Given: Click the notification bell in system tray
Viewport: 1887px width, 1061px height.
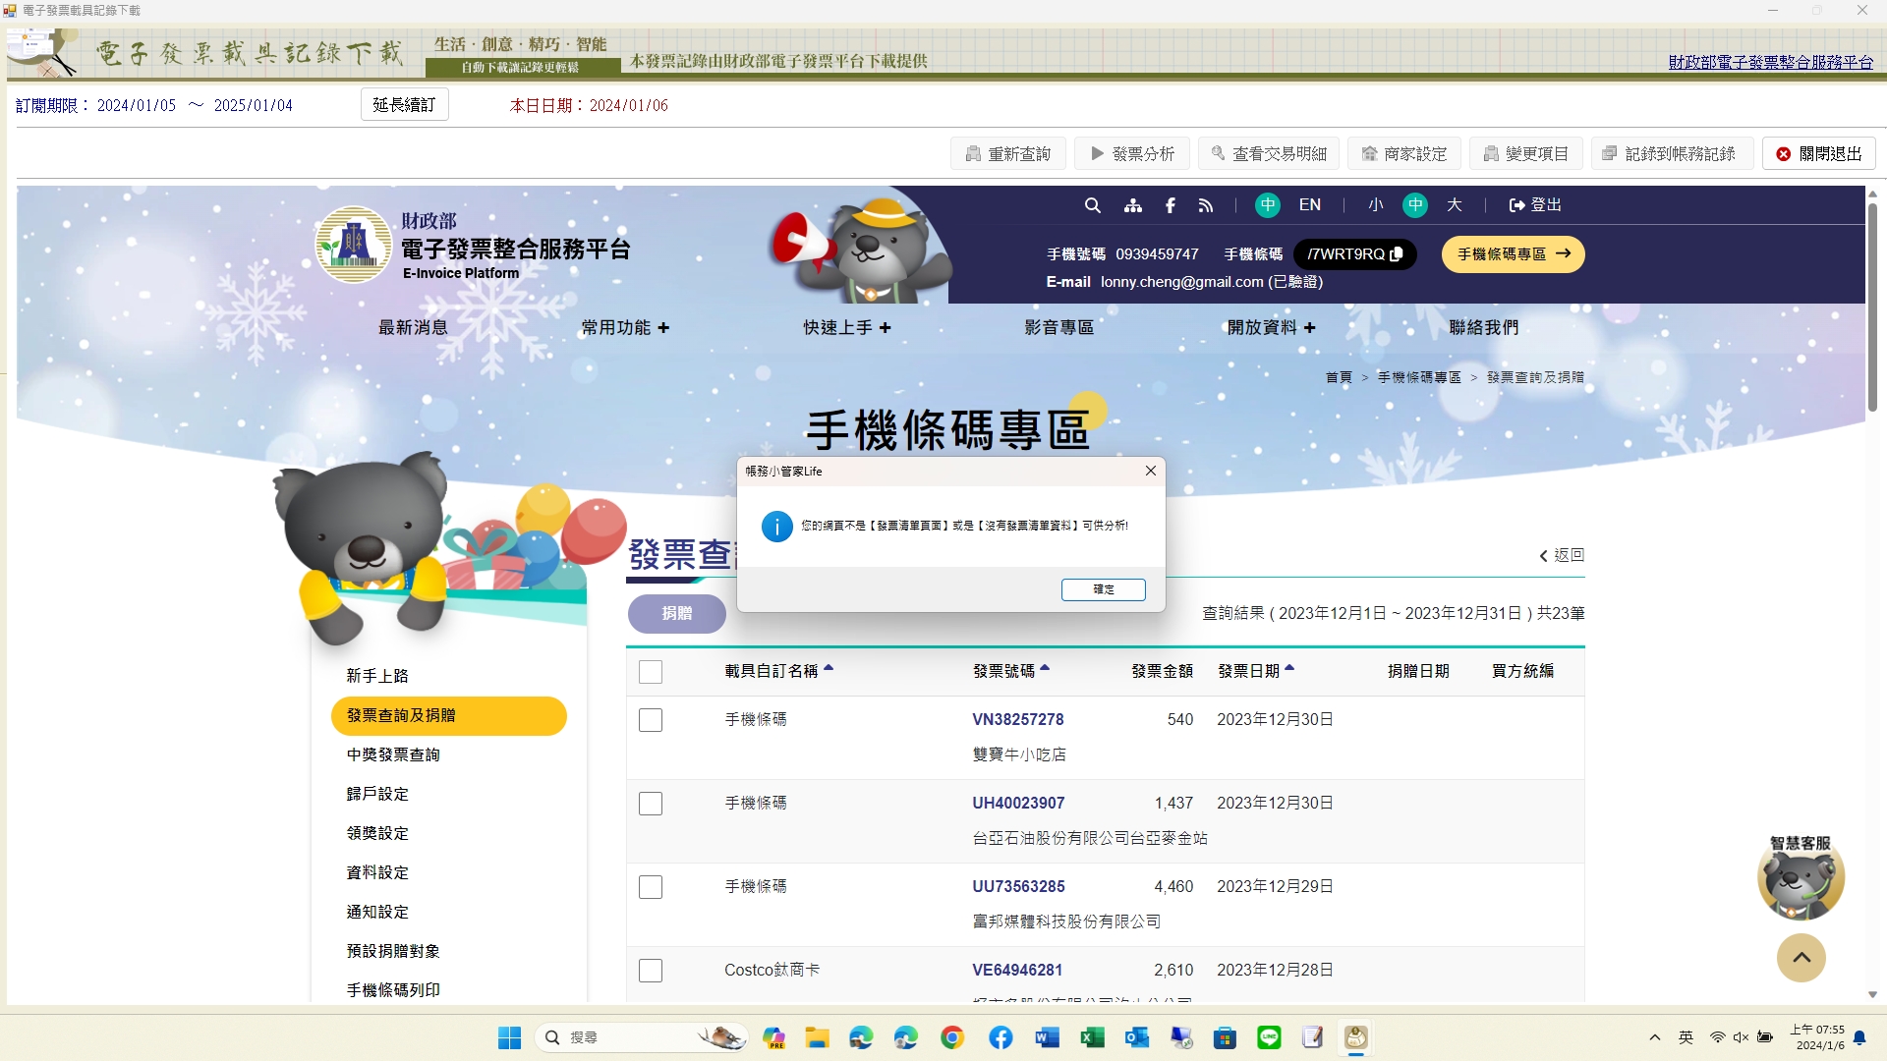Looking at the screenshot, I should [1859, 1037].
